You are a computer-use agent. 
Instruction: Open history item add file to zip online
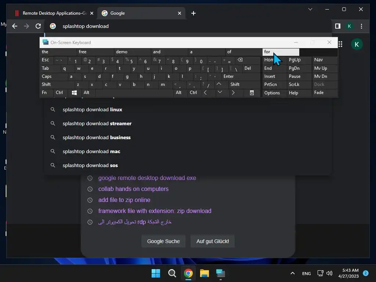click(124, 200)
